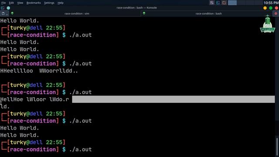Open the View menu
This screenshot has height=157, width=279.
pyautogui.click(x=20, y=3)
